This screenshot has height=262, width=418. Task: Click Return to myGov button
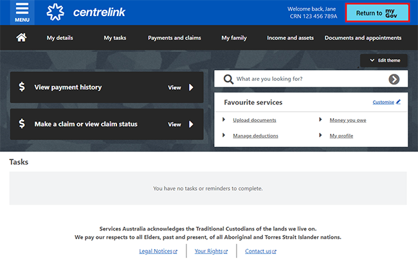click(x=377, y=13)
